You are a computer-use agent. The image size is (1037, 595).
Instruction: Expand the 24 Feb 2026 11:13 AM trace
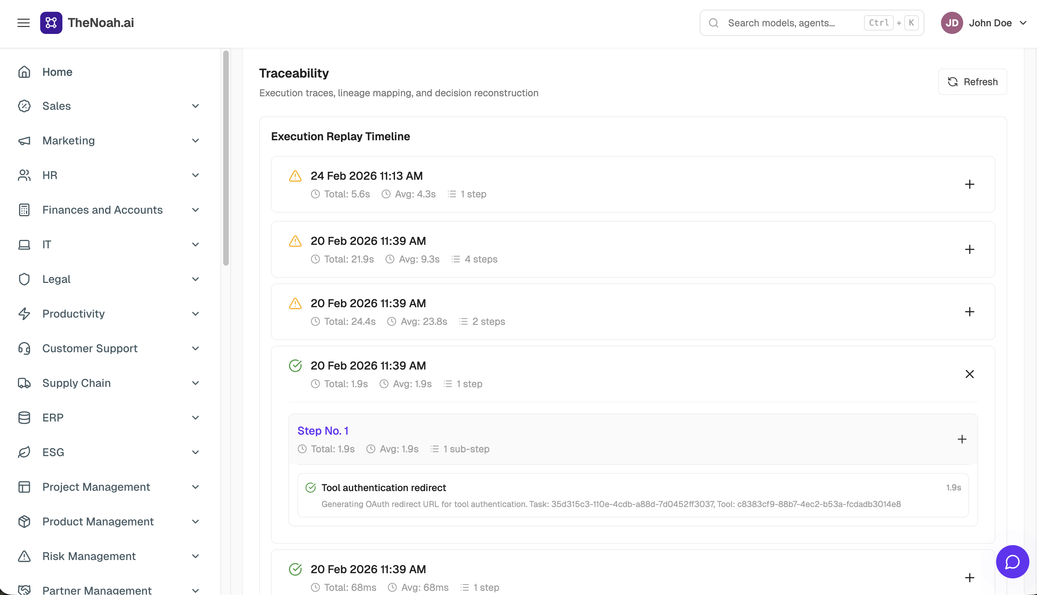point(969,184)
